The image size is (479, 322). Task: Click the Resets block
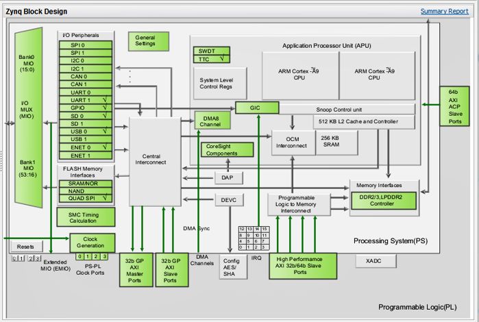pos(27,246)
